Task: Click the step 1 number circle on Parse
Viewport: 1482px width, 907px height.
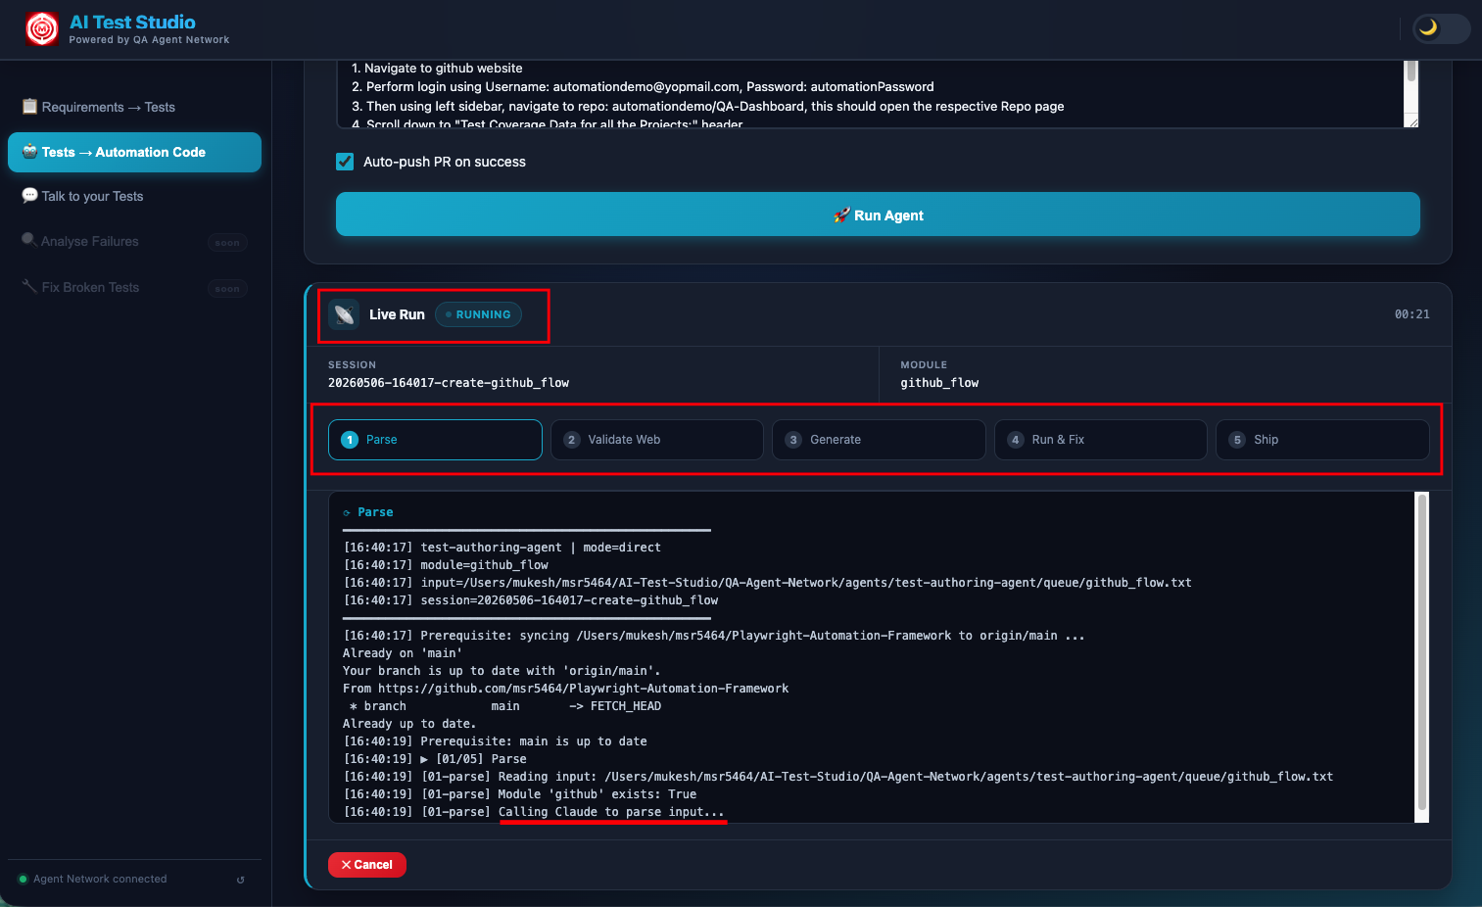Action: 350,440
